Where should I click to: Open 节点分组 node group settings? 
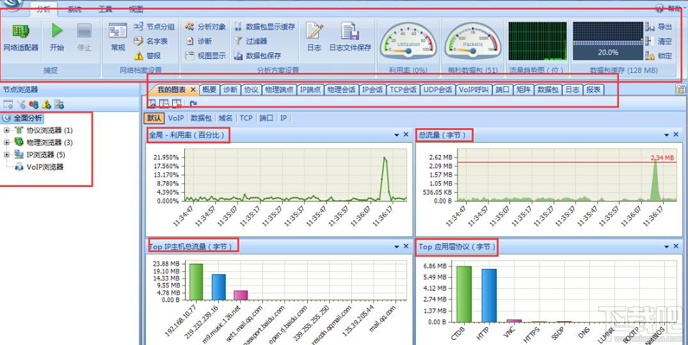(x=154, y=27)
